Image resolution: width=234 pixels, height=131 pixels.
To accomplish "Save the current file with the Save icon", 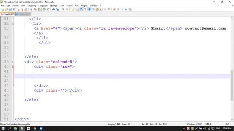I will [10, 9].
